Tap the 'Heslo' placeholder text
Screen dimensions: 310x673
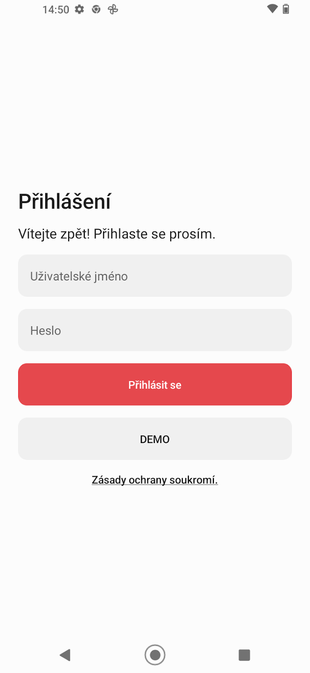[46, 330]
